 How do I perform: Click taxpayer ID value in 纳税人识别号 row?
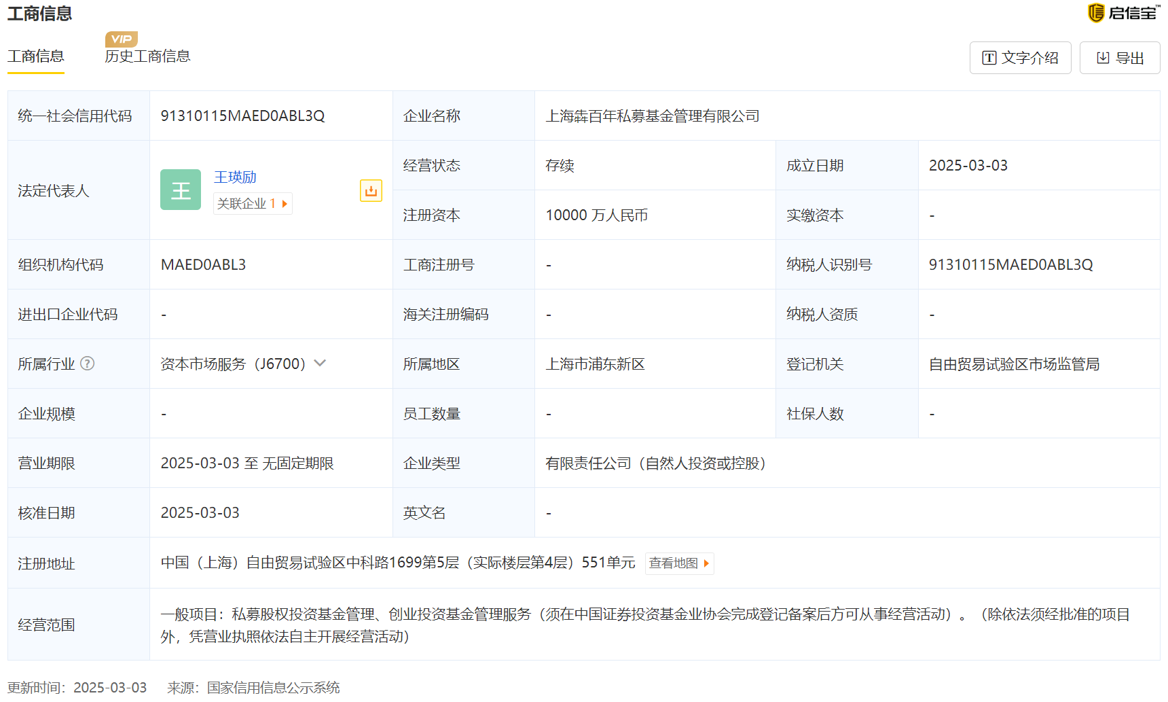coord(1010,265)
